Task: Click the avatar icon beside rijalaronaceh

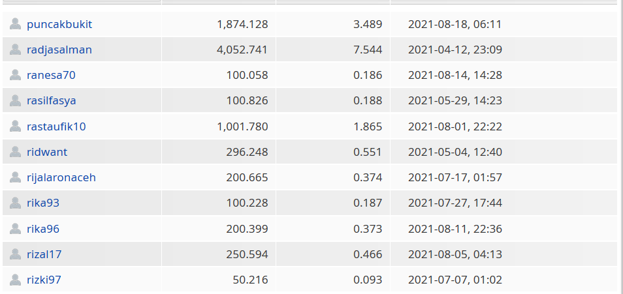Action: 15,177
